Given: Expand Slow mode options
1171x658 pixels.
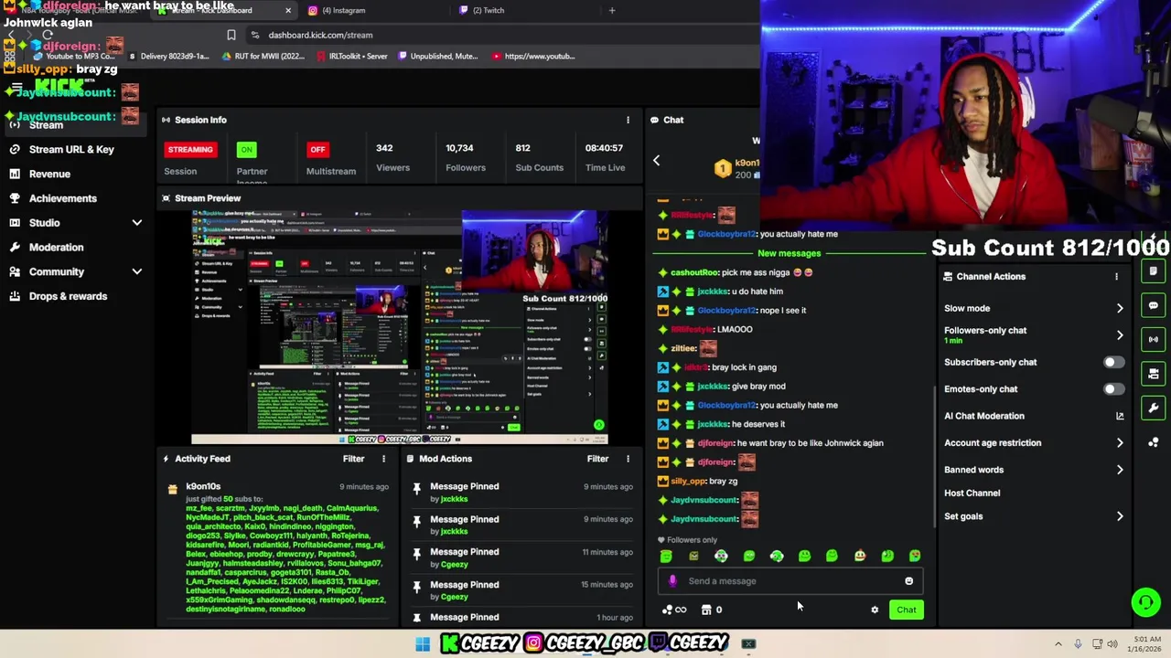Looking at the screenshot, I should pos(1120,309).
